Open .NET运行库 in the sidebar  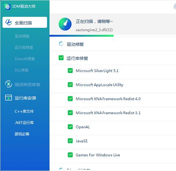24,123
